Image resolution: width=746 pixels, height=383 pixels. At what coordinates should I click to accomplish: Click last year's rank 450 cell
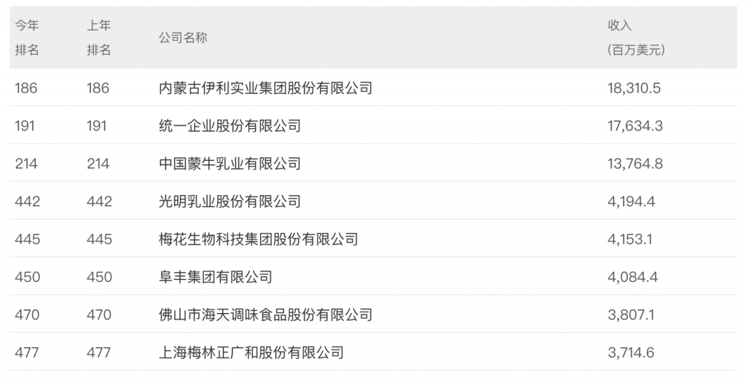point(99,277)
